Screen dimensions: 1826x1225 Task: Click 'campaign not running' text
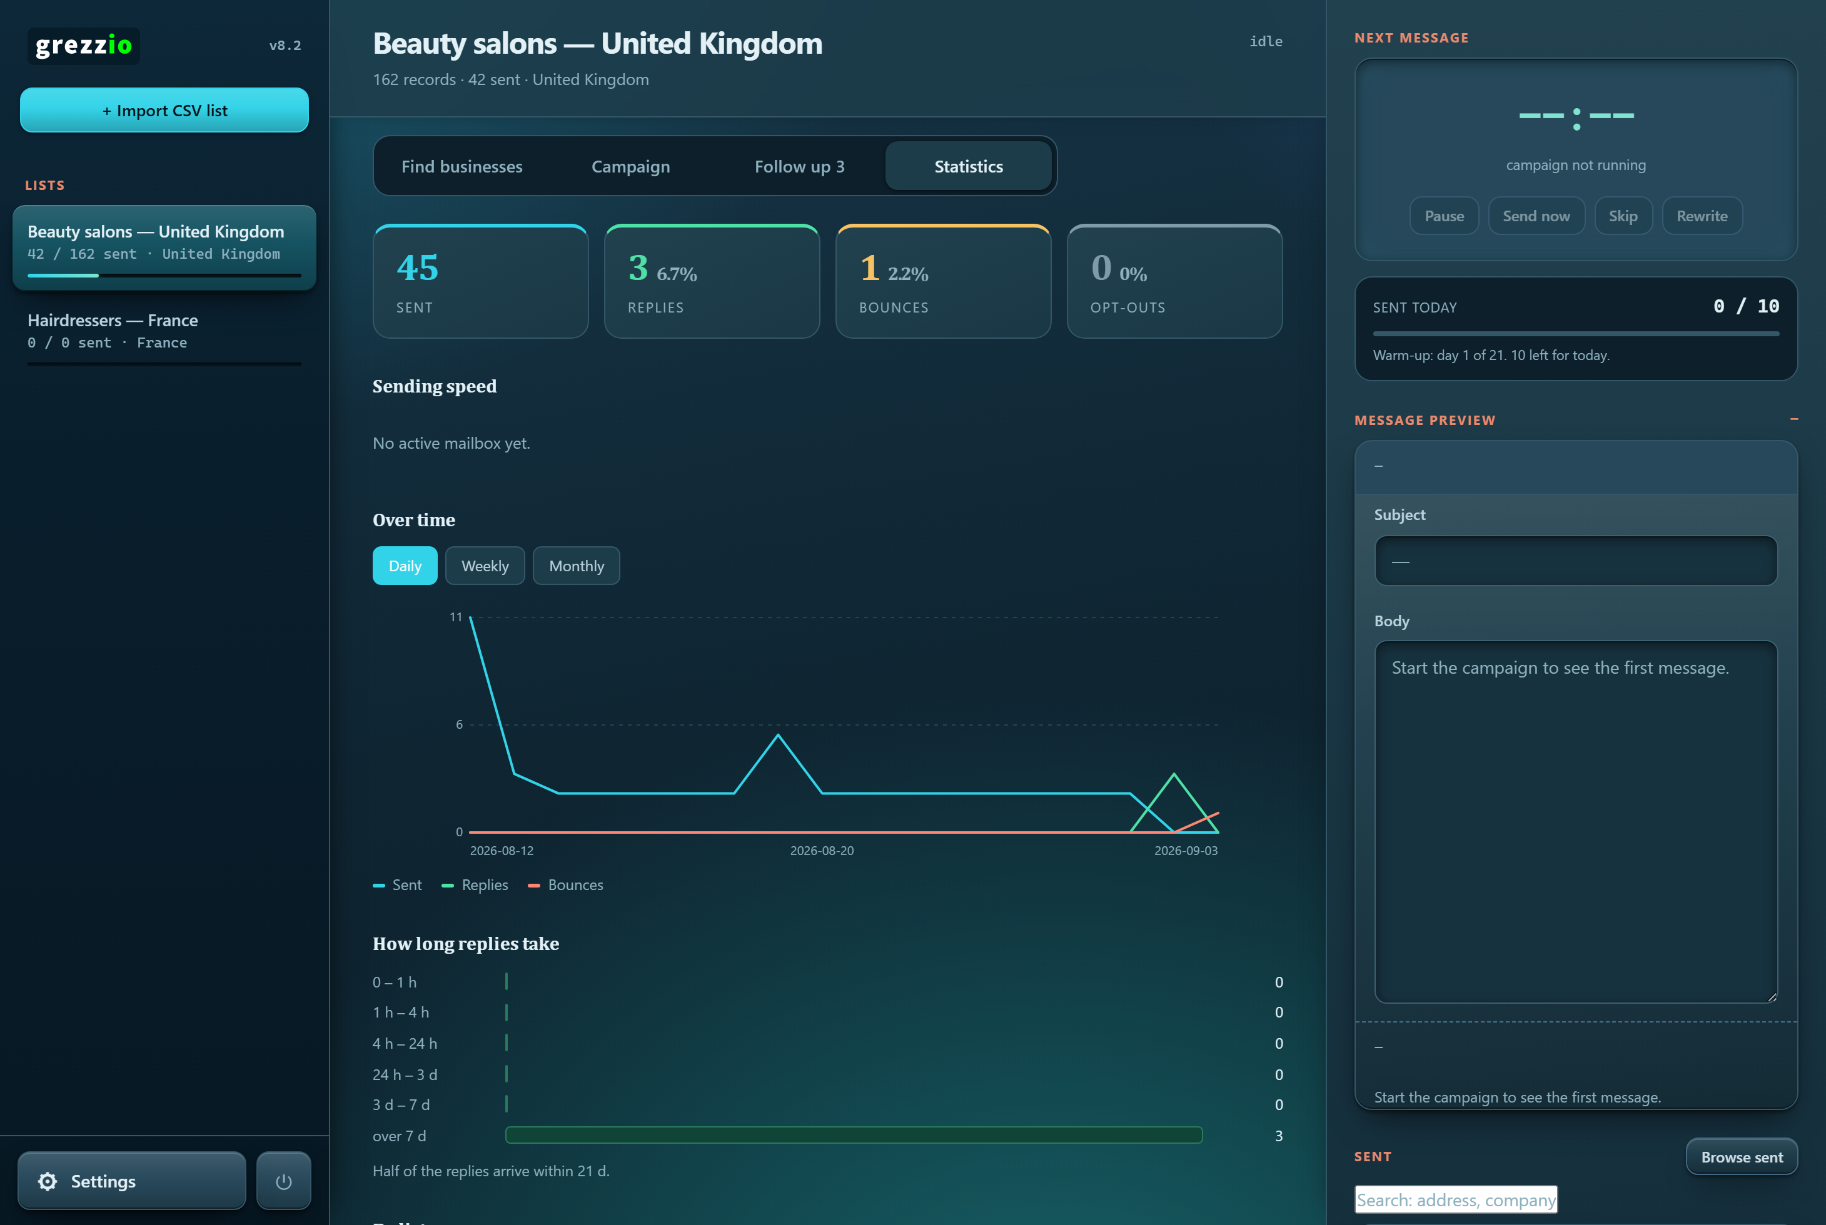coord(1576,165)
